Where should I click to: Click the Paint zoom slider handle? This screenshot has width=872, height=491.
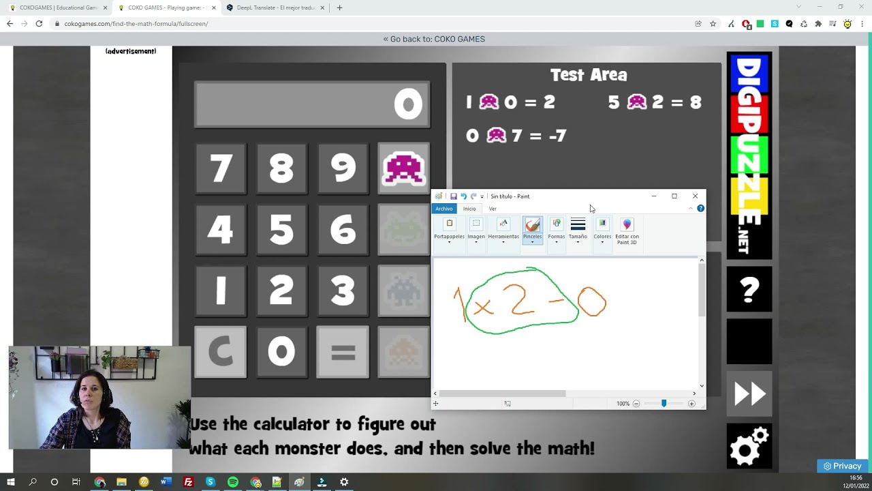coord(664,404)
